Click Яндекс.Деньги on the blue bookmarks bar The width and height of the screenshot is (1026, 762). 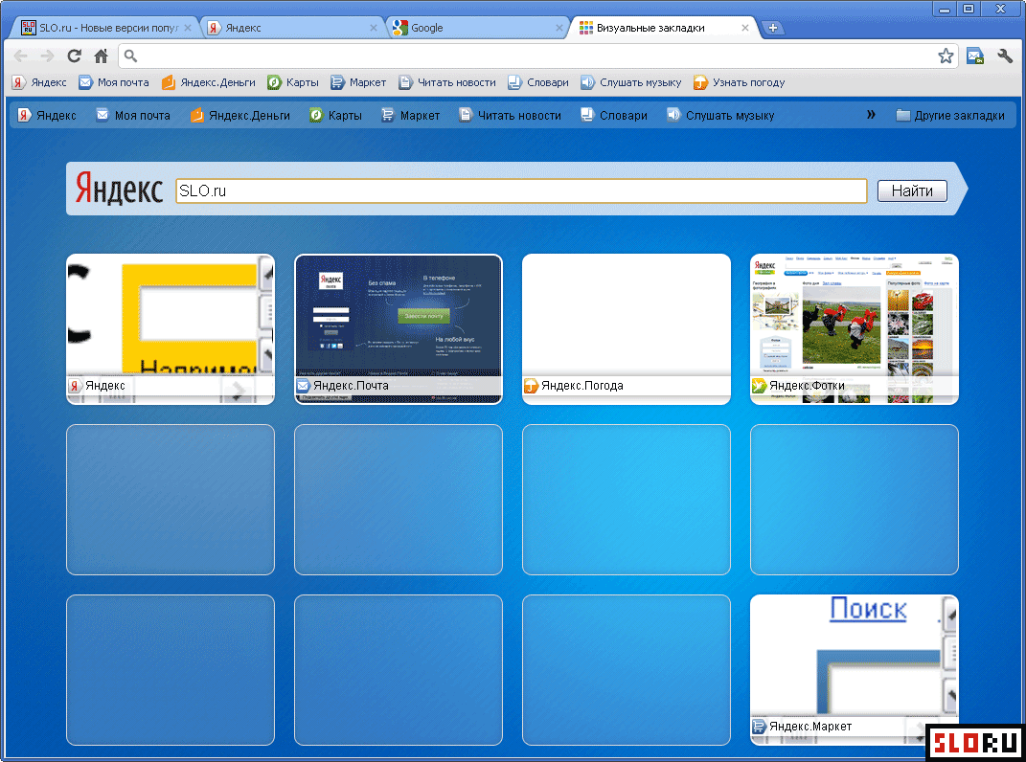240,115
